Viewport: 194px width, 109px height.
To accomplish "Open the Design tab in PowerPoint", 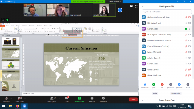I will pos(18,26).
